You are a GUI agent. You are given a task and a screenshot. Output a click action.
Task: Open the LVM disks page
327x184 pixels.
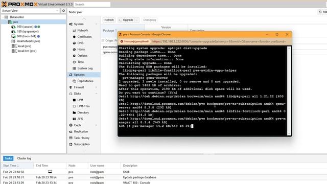(80, 100)
